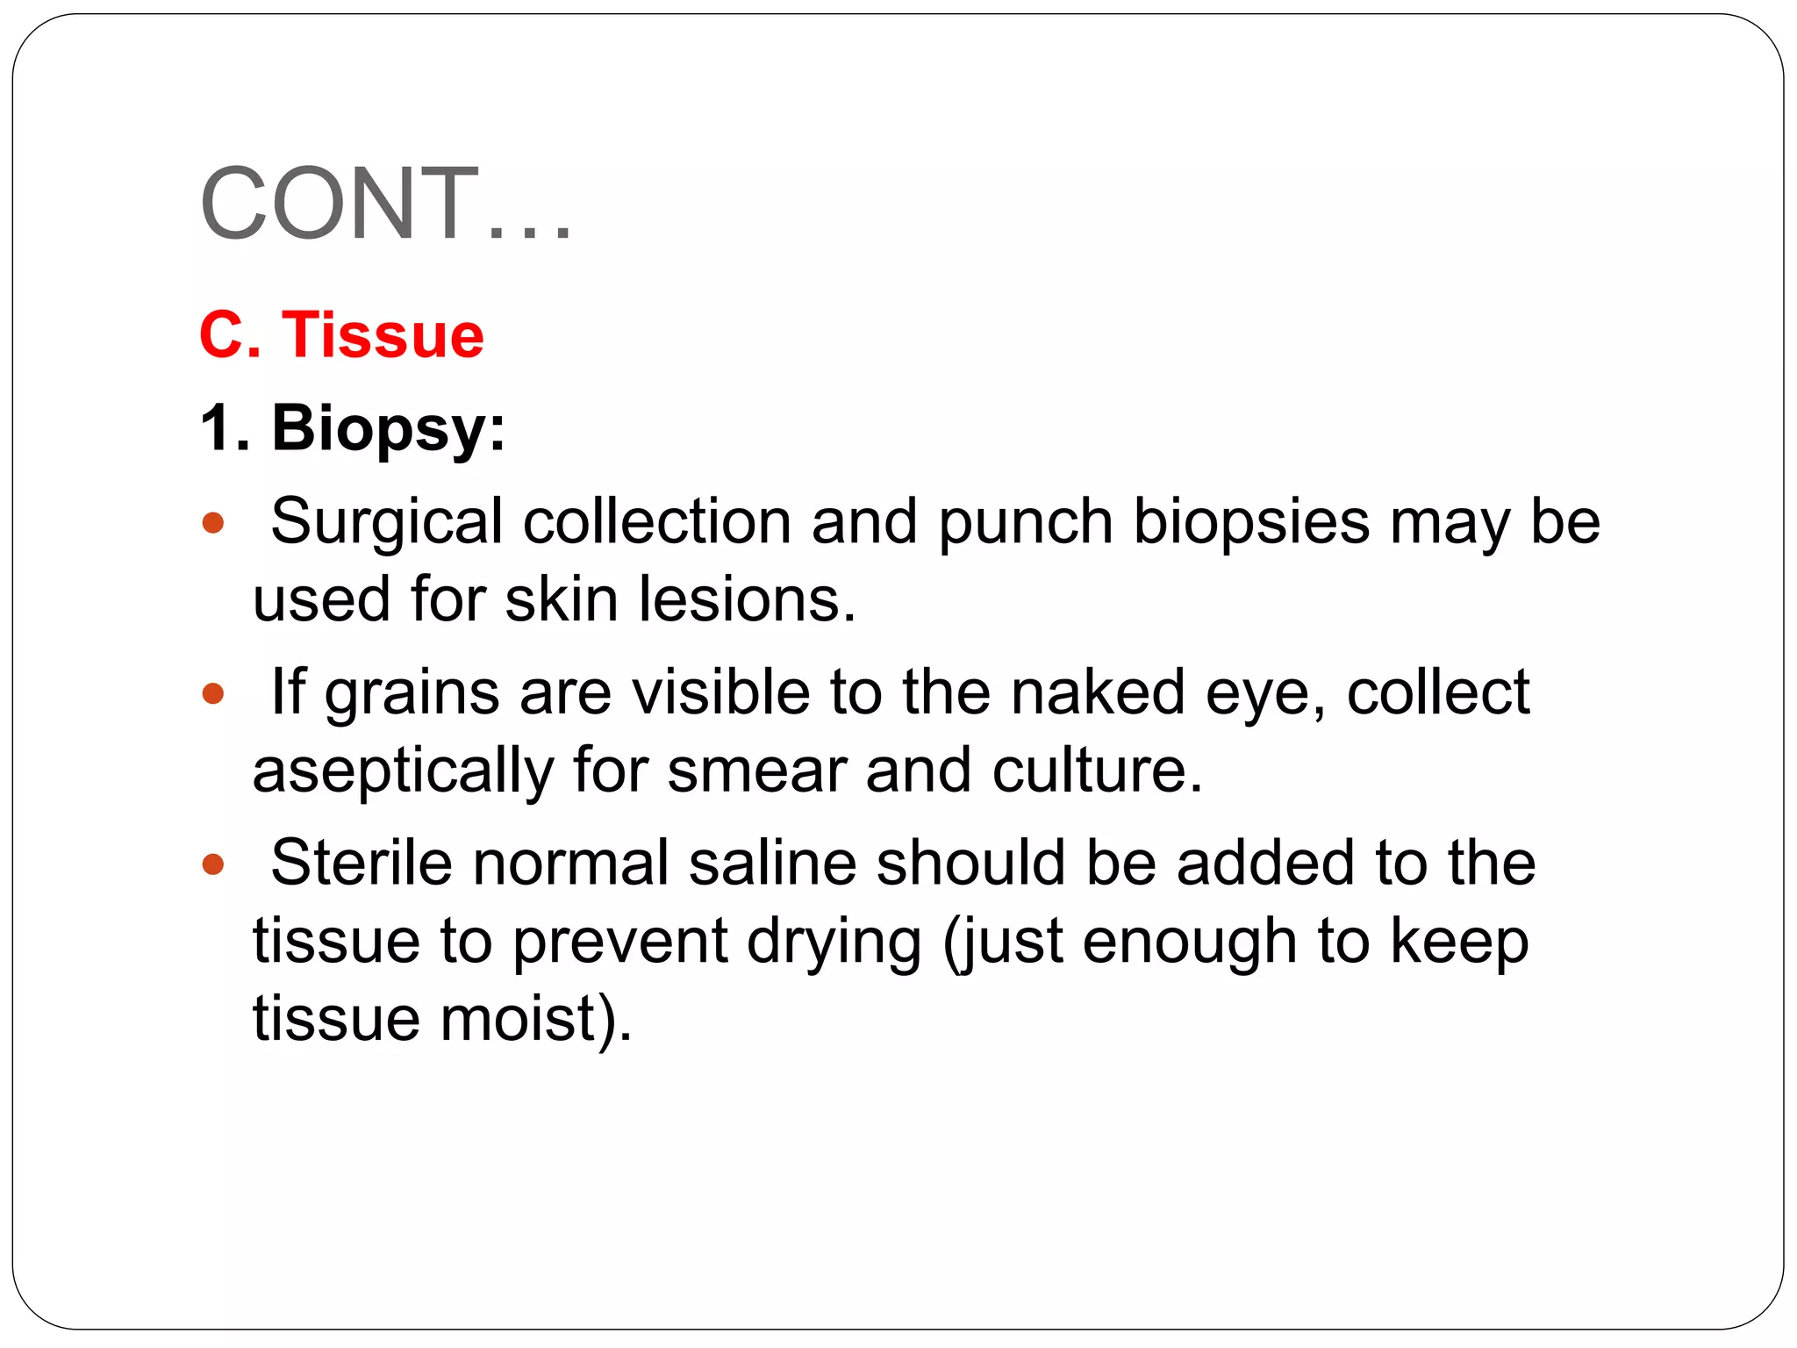This screenshot has height=1348, width=1797.
Task: Select the line "aseptically for smear and culture."
Action: tap(727, 772)
